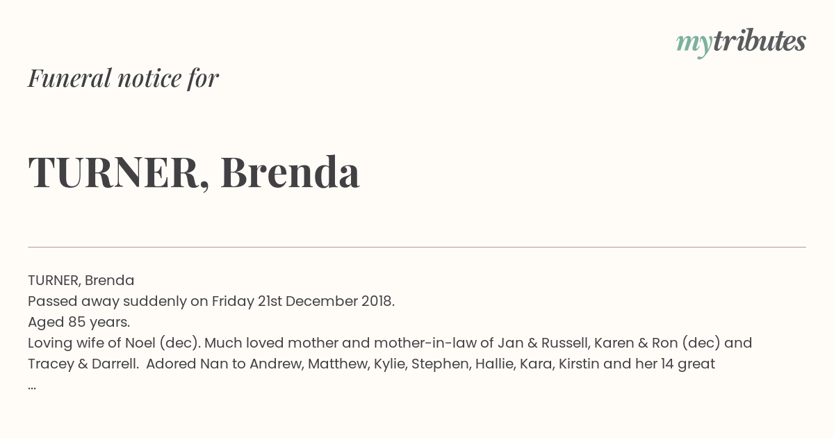Image resolution: width=834 pixels, height=438 pixels.
Task: Click "Brenda" in the large bold title
Action: pos(290,172)
